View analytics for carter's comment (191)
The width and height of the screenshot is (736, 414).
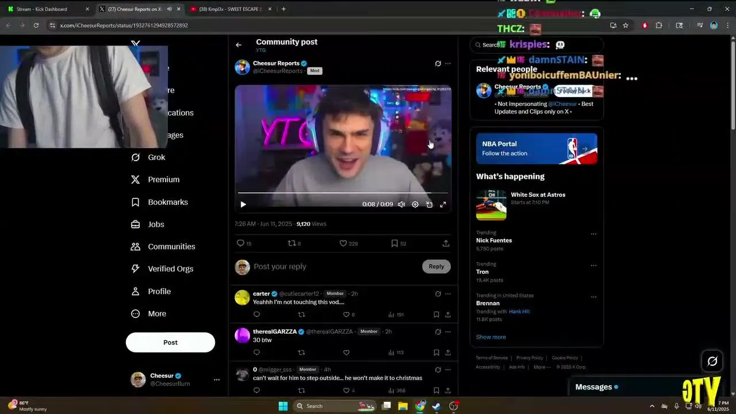pos(396,315)
